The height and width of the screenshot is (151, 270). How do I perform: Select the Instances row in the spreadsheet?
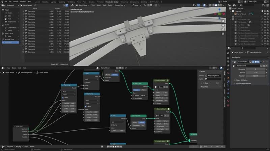10,42
